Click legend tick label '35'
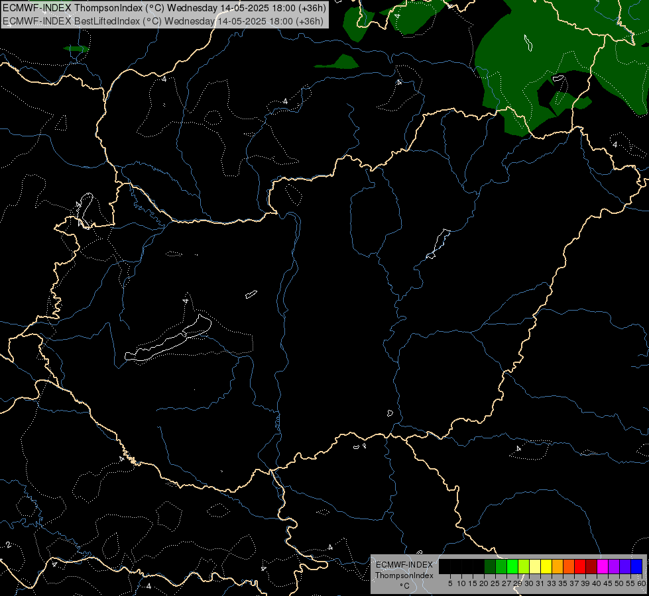Viewport: 649px width, 596px height. coord(563,583)
